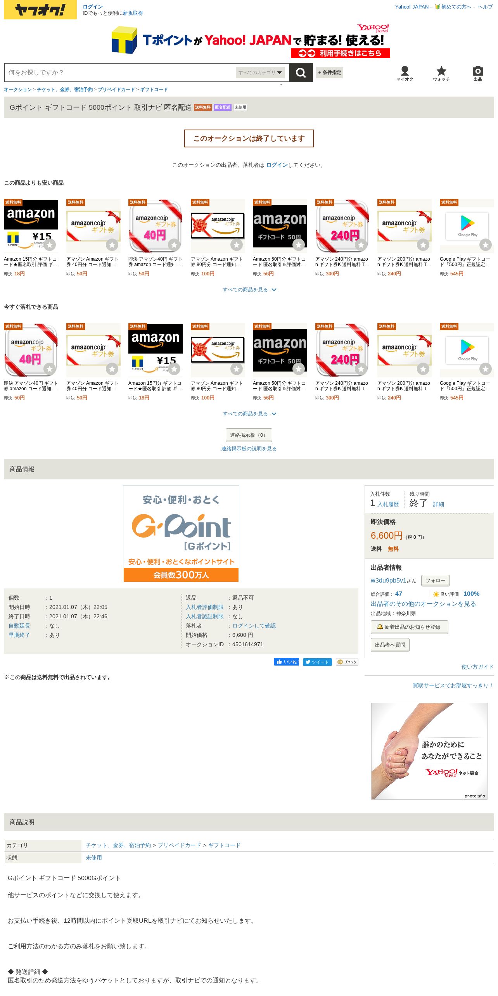Open the 使い方ガイド link
This screenshot has height=996, width=498.
pos(477,667)
